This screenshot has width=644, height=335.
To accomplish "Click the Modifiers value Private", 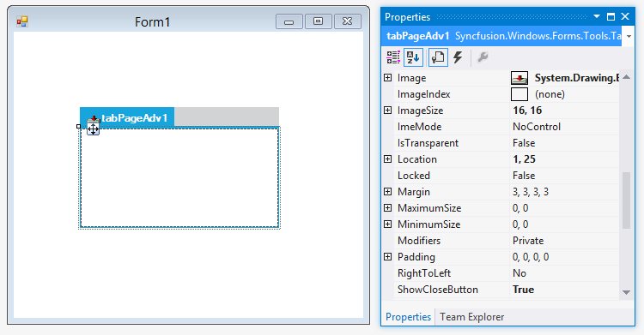I will coord(528,241).
